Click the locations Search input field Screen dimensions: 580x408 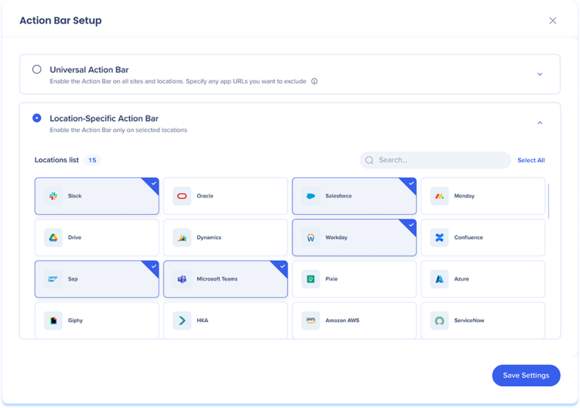(x=442, y=160)
